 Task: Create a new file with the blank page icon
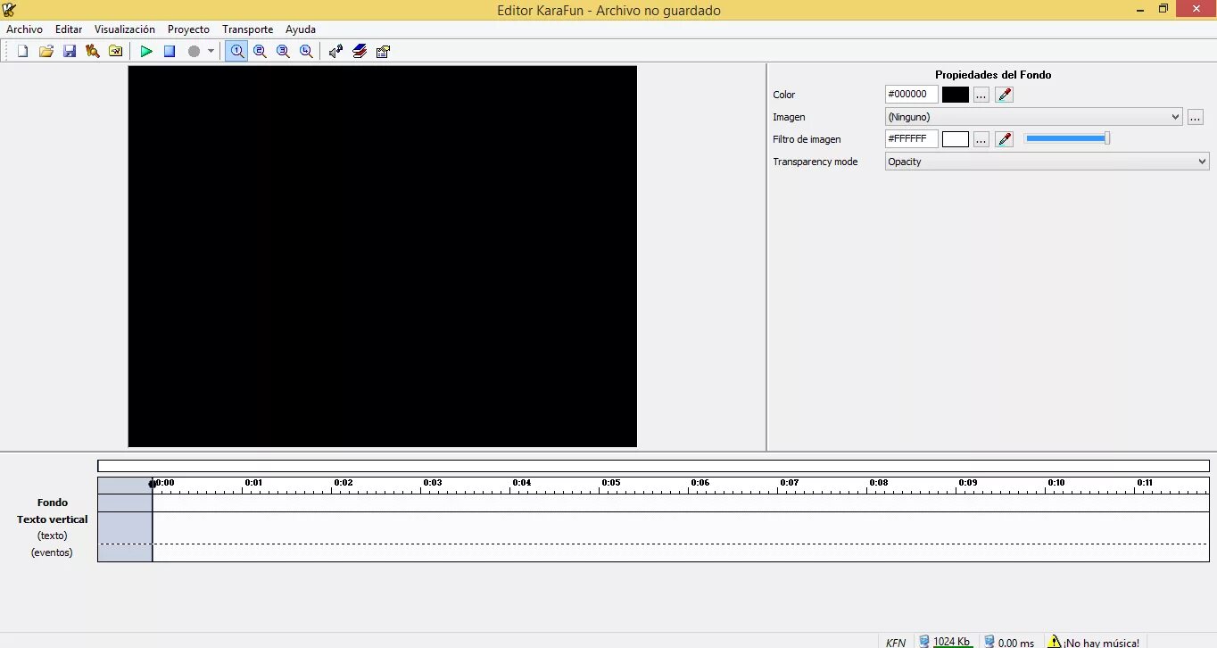(23, 52)
